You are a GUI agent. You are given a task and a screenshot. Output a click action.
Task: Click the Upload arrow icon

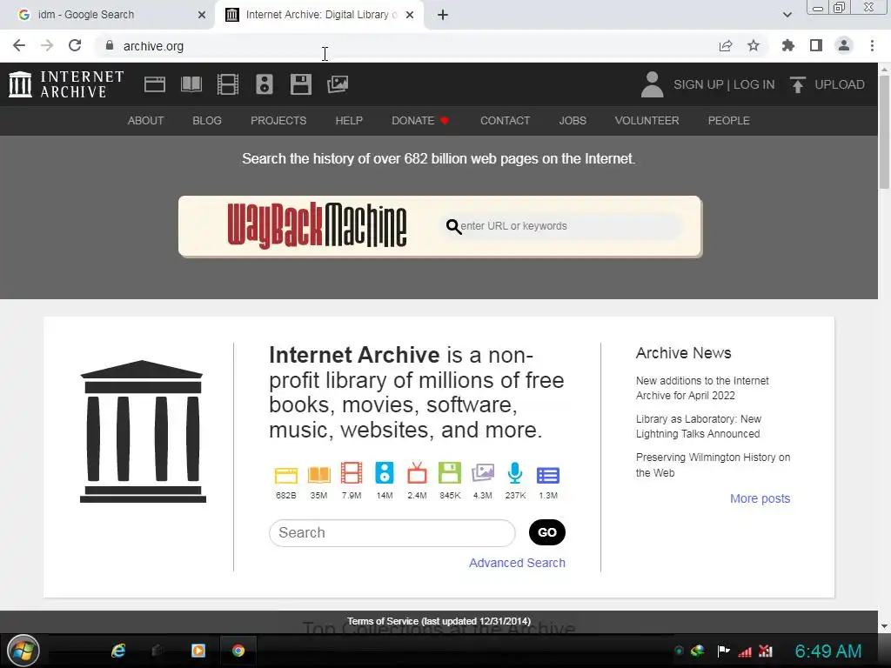click(x=797, y=84)
